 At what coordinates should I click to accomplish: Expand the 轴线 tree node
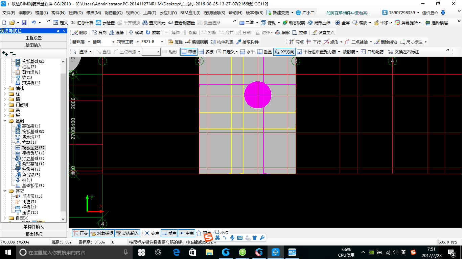tap(5, 88)
